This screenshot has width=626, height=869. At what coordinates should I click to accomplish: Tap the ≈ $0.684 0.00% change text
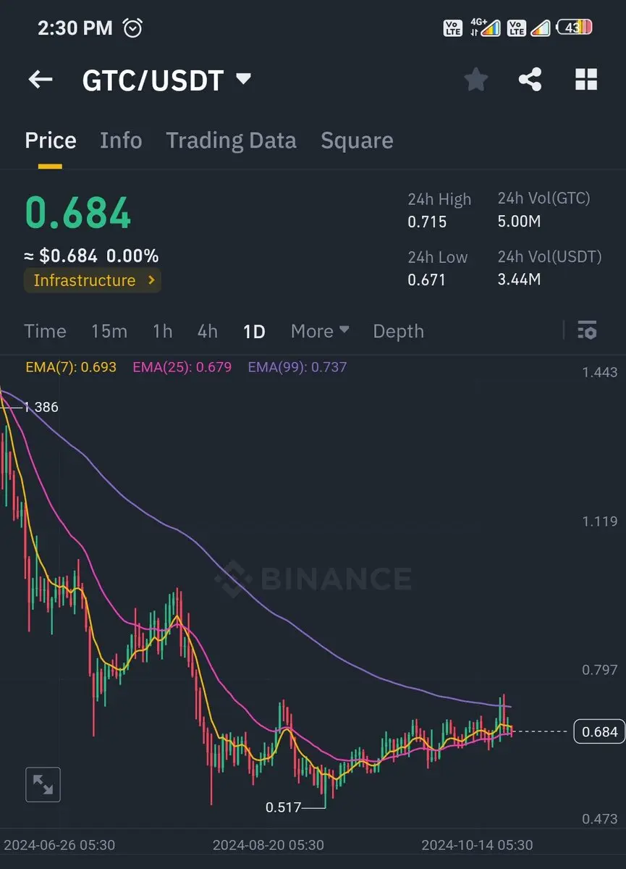[x=92, y=256]
